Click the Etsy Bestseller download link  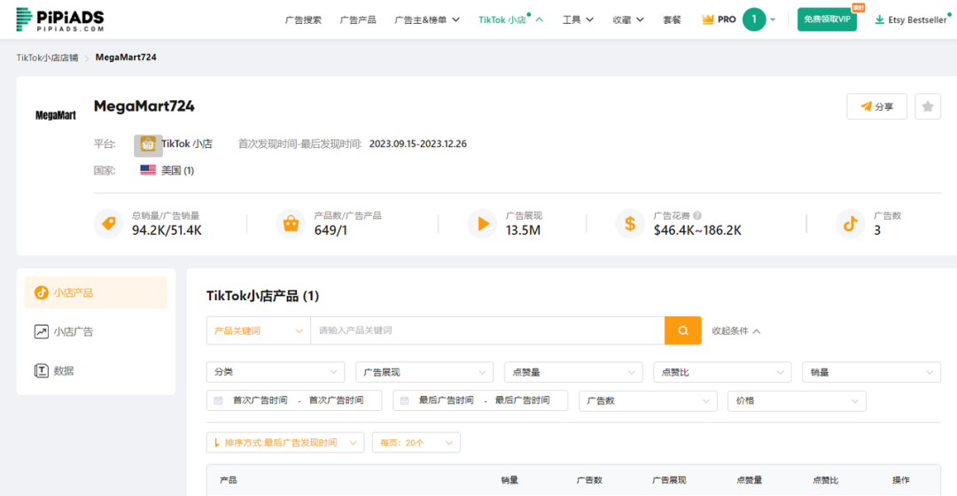[x=910, y=20]
